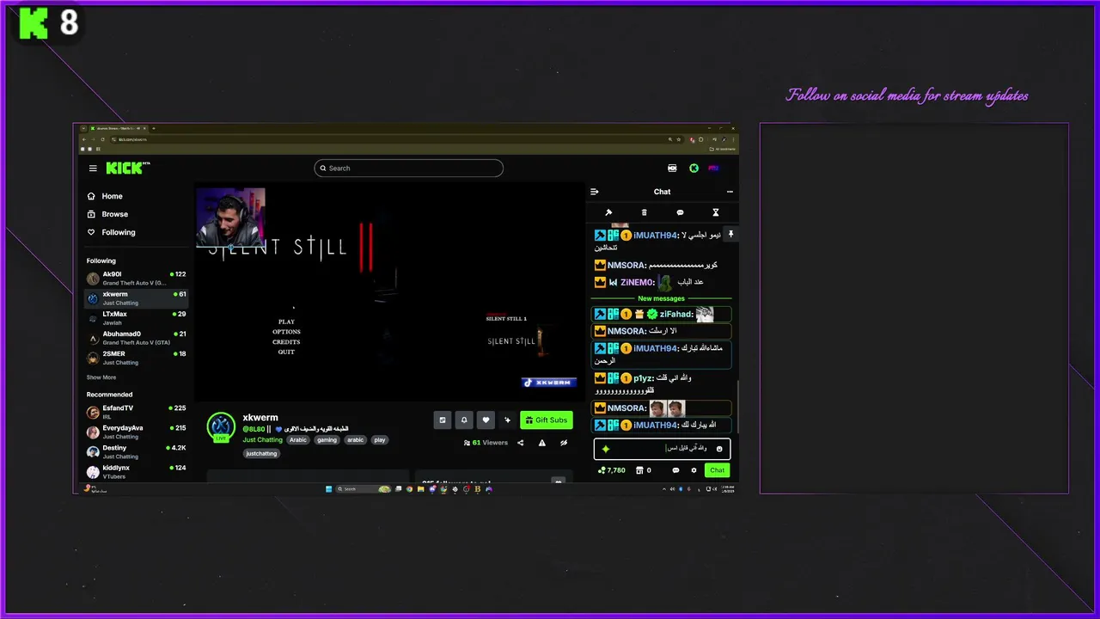The width and height of the screenshot is (1100, 619).
Task: Go to Home in the sidebar
Action: 105,196
